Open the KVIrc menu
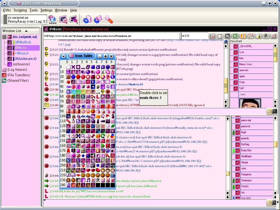The width and height of the screenshot is (280, 210). point(7,10)
